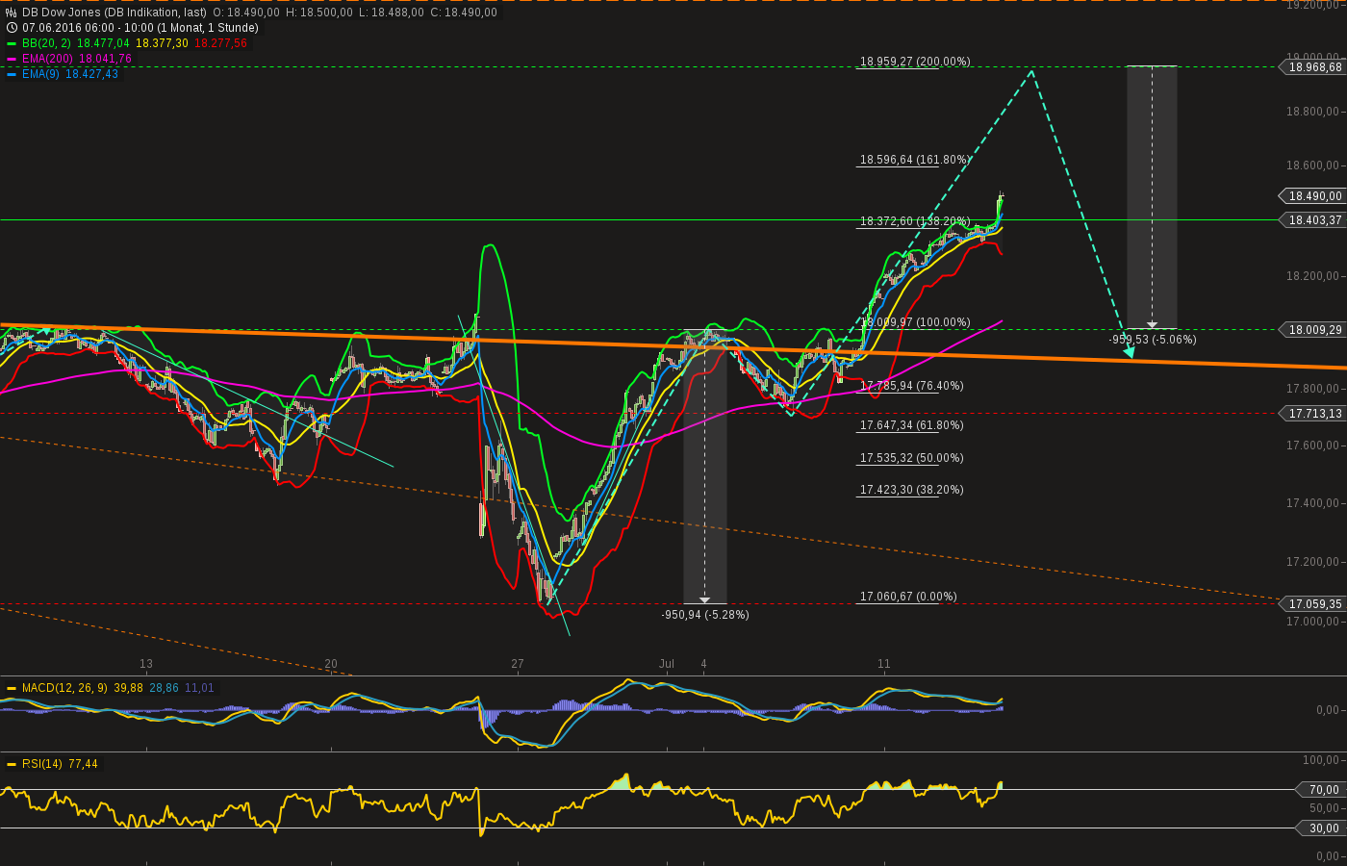Click the open price O: 18.490,00

pyautogui.click(x=246, y=13)
